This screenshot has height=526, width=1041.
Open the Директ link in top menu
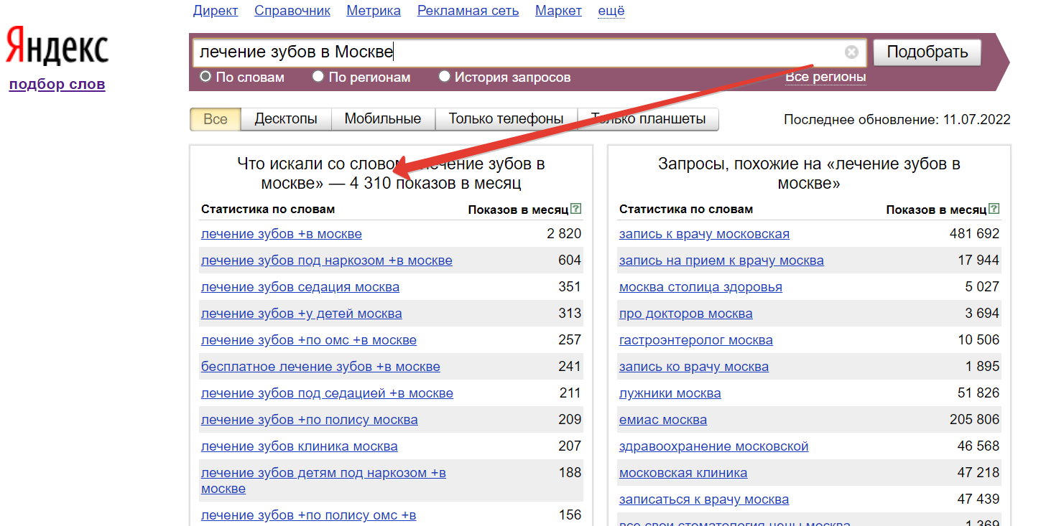pyautogui.click(x=216, y=11)
